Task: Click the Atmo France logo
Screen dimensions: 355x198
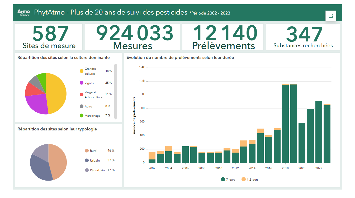Action: click(x=23, y=13)
